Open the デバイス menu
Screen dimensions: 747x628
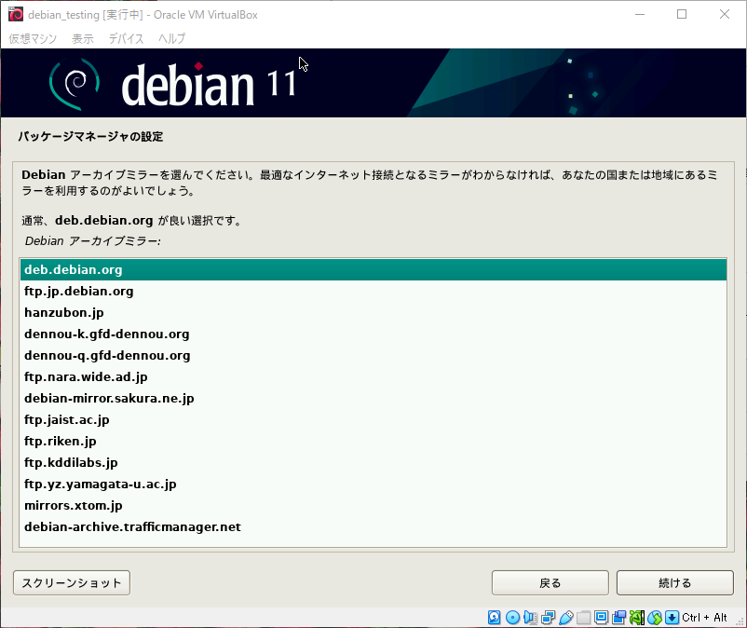tap(127, 38)
